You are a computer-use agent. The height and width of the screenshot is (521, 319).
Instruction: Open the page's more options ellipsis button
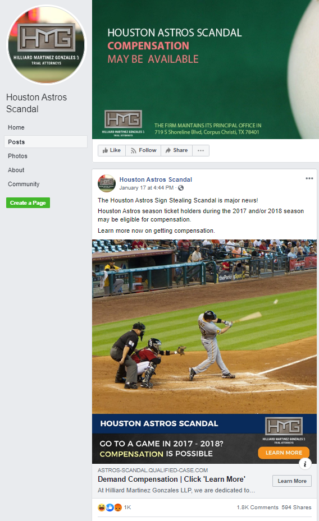pyautogui.click(x=200, y=150)
